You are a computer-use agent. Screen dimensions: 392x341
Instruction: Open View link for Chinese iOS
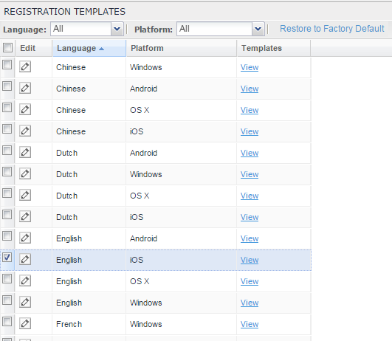(x=250, y=131)
